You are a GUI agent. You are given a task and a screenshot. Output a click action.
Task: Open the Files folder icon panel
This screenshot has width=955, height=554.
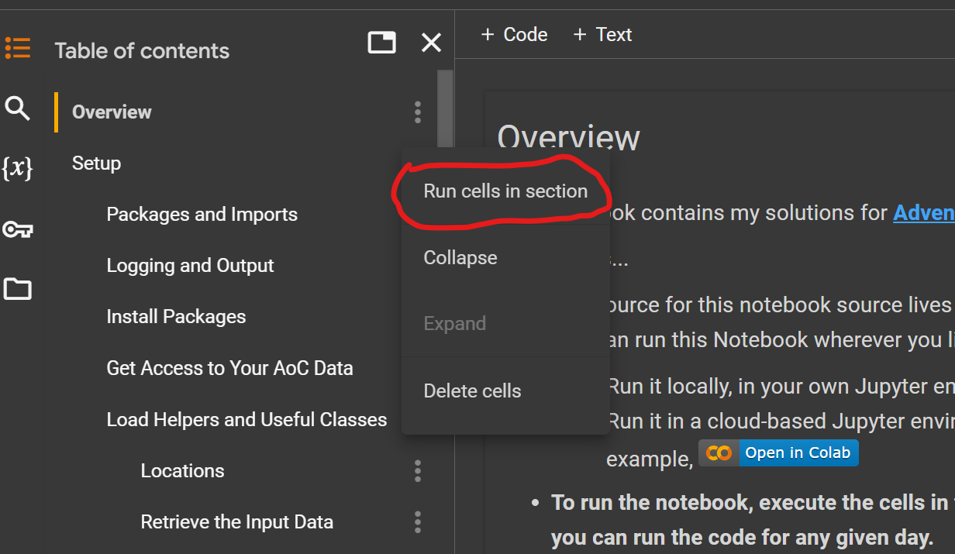17,290
